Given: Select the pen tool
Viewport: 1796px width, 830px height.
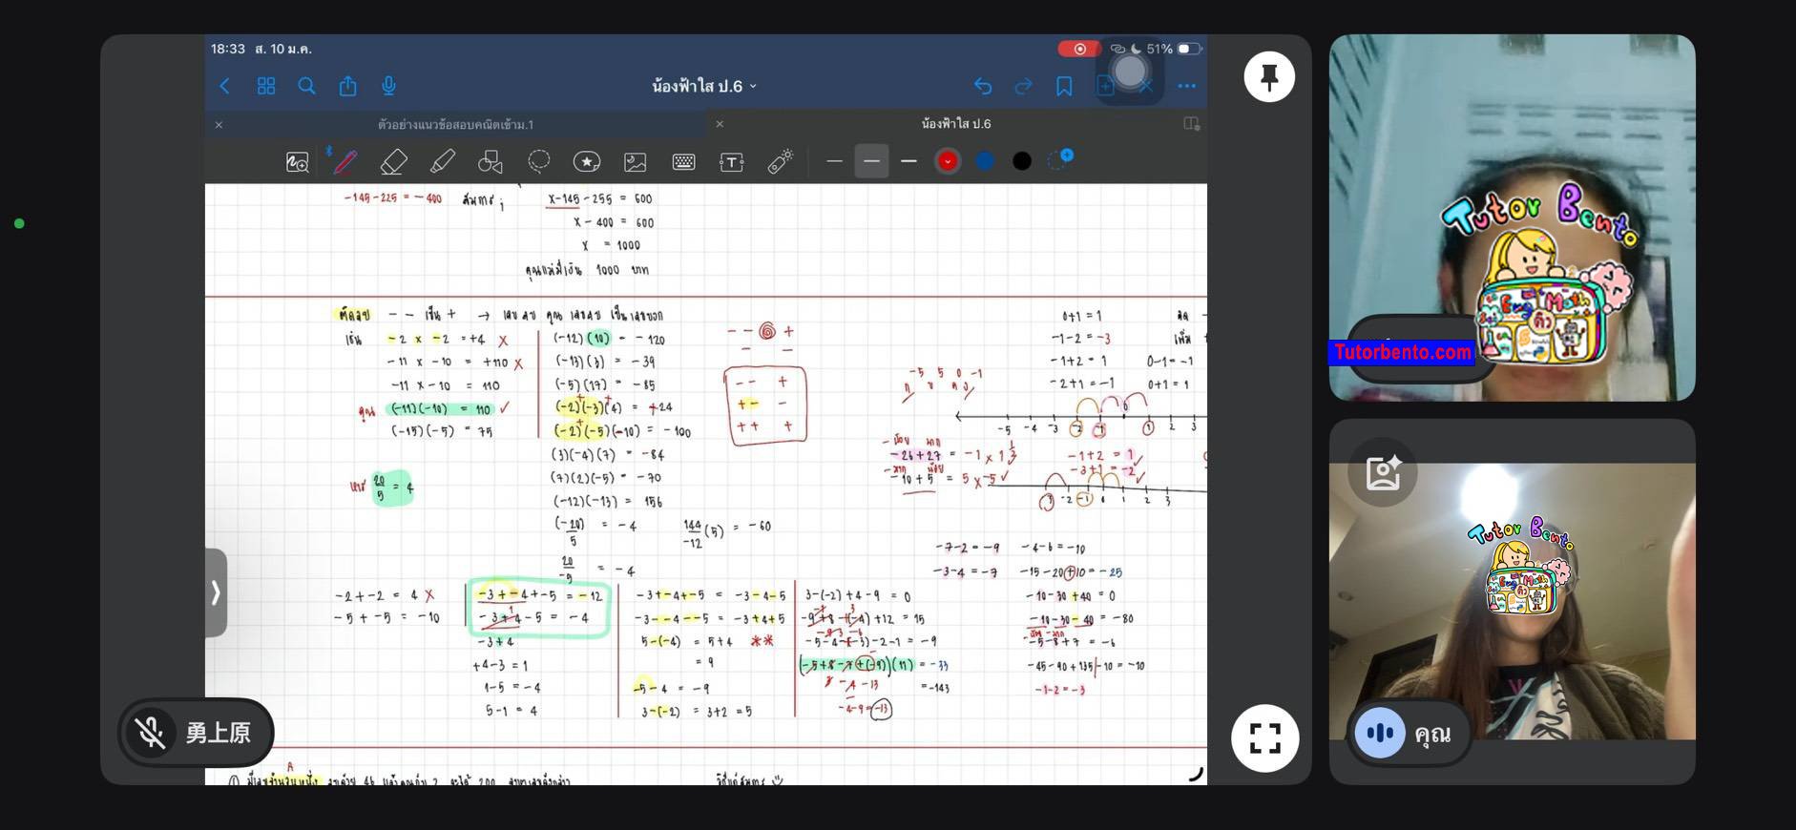Looking at the screenshot, I should click(345, 161).
